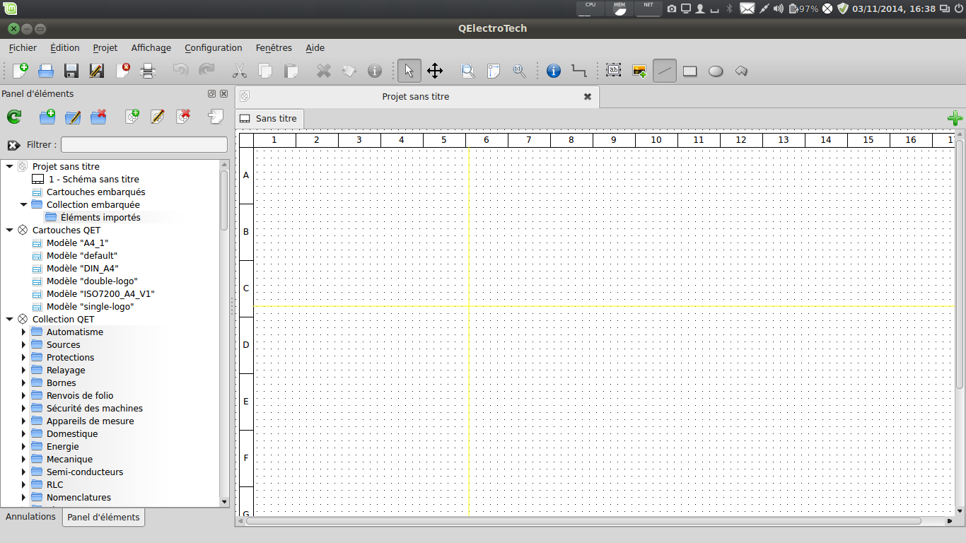Click the green reload collections icon
This screenshot has height=543, width=966.
click(14, 117)
